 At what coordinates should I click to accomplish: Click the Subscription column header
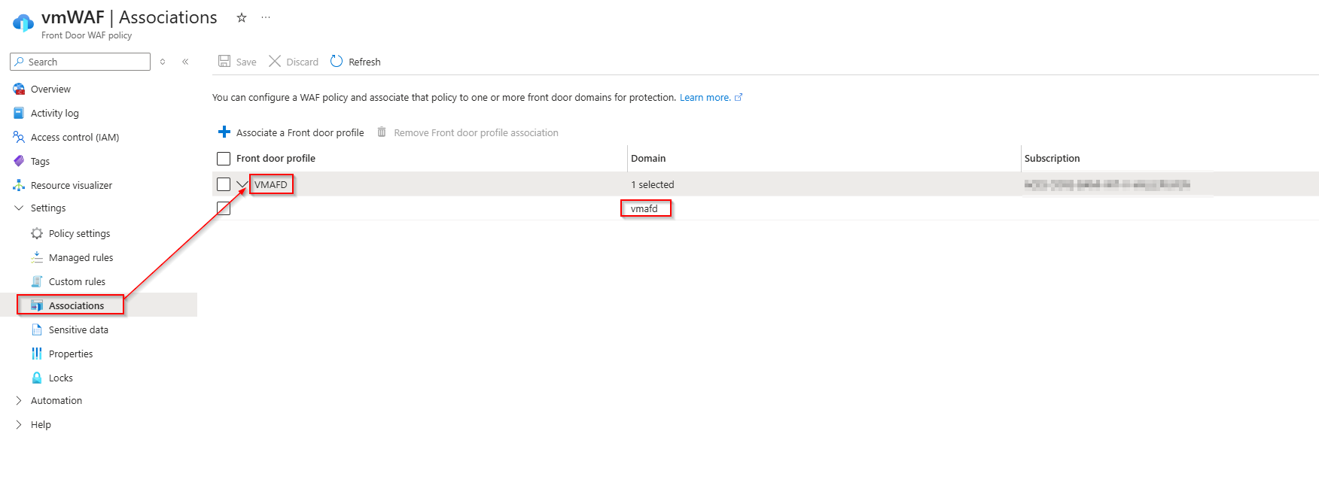1052,158
